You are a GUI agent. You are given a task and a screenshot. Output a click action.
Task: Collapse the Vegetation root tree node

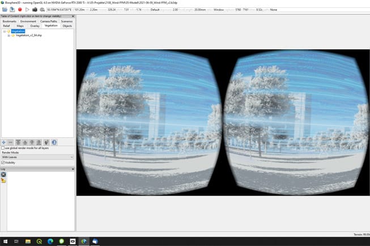pyautogui.click(x=4, y=31)
